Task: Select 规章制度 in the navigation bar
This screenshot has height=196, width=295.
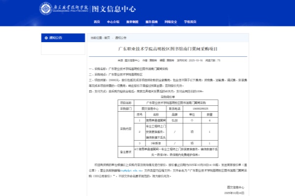Action: pyautogui.click(x=132, y=22)
